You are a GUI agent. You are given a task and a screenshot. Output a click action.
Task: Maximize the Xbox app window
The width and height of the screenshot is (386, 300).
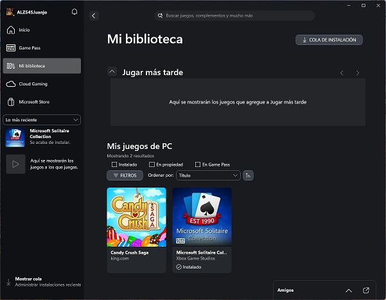[364, 5]
